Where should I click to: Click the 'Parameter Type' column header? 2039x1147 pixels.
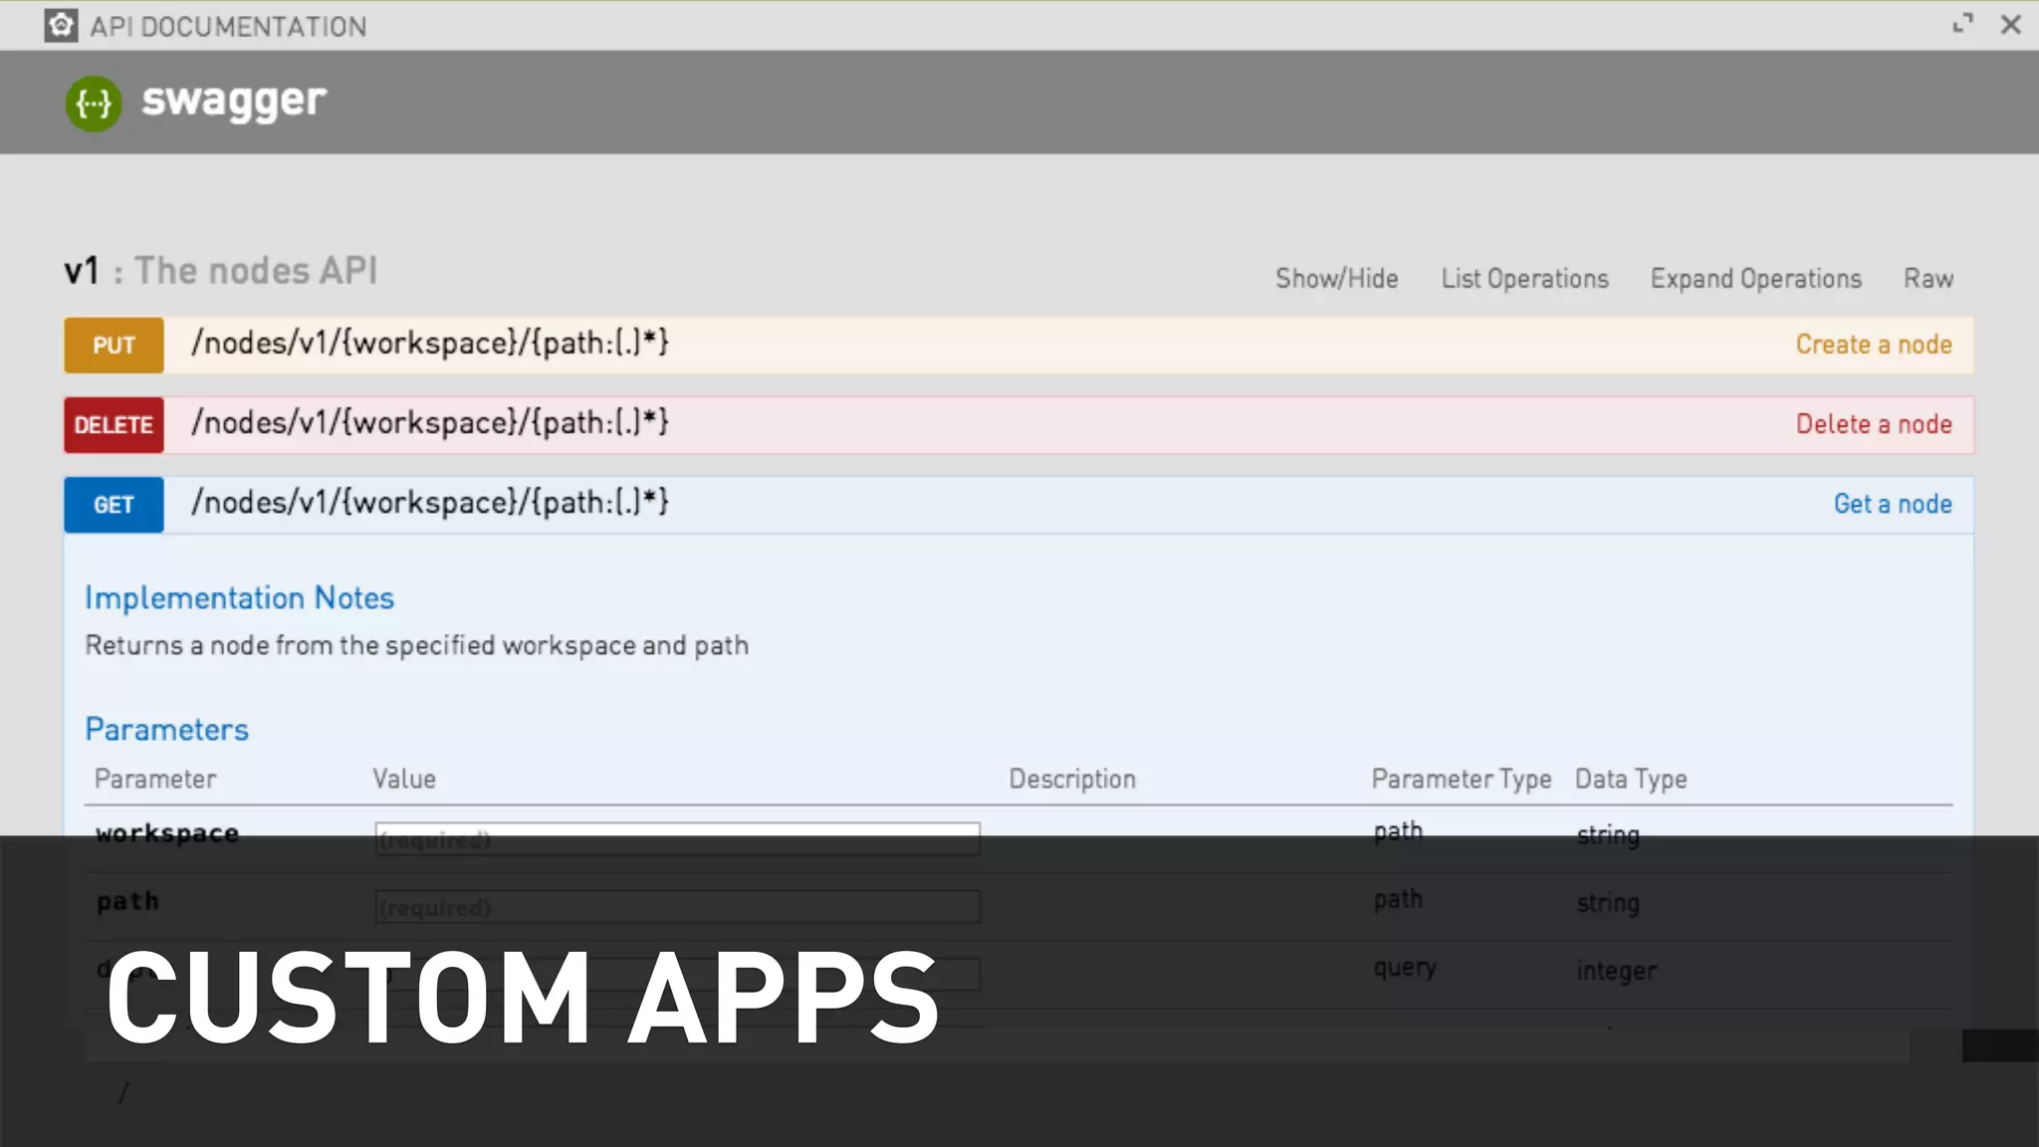point(1461,780)
